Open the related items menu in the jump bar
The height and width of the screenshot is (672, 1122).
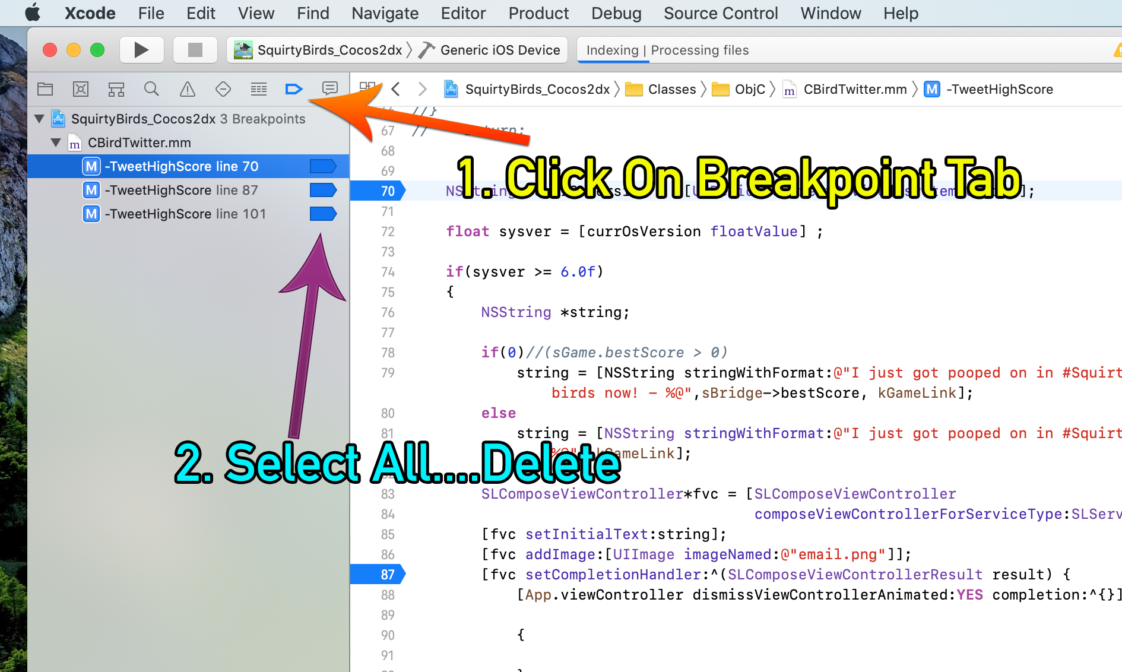pyautogui.click(x=368, y=88)
